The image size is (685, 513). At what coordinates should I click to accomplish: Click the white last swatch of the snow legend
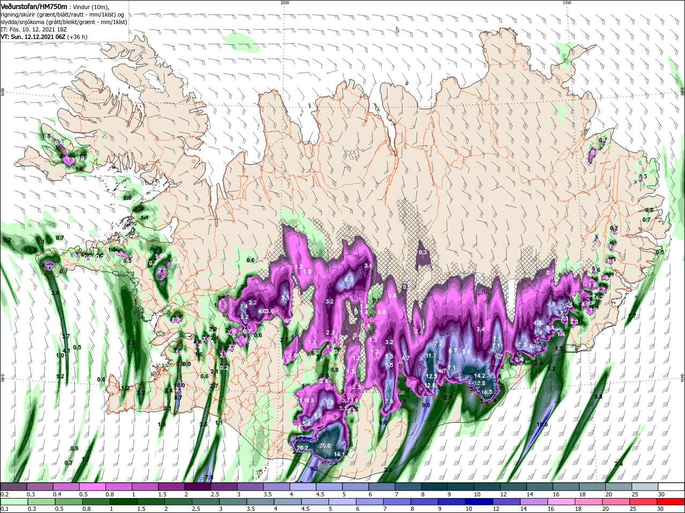[671, 487]
